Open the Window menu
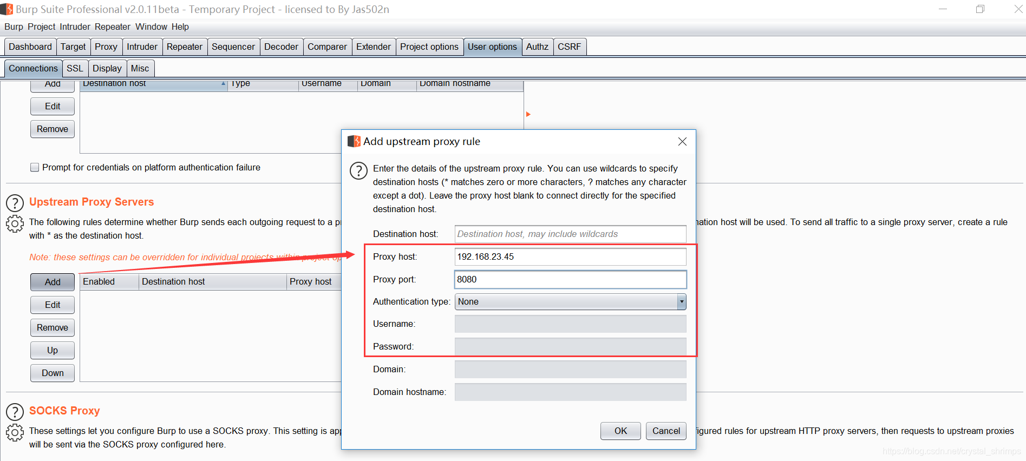 [x=151, y=27]
